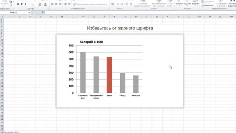Apply the fill color bucket
The image size is (236, 133).
coord(40,4)
